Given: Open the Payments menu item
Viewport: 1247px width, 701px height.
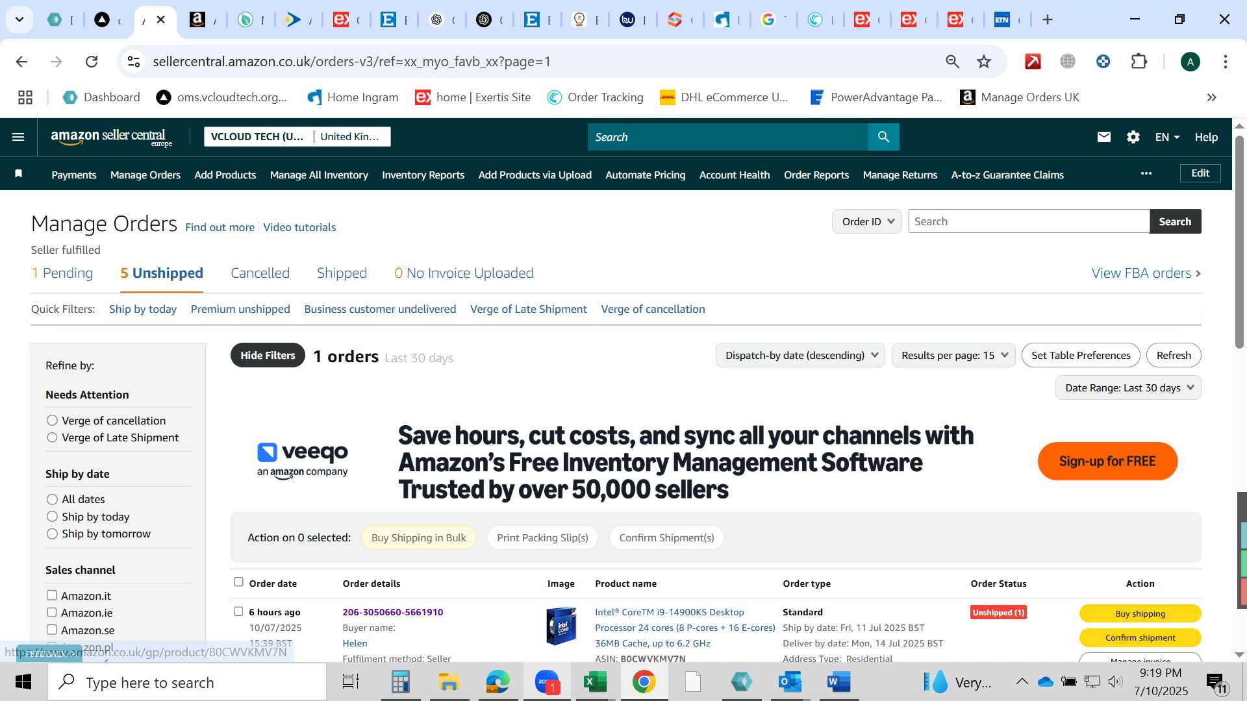Looking at the screenshot, I should coord(74,175).
